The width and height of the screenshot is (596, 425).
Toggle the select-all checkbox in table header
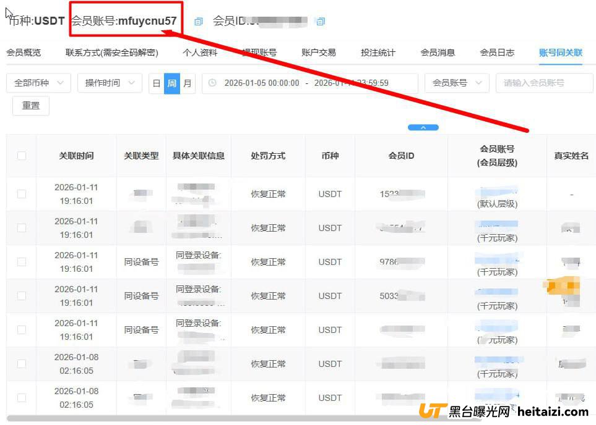tap(22, 156)
